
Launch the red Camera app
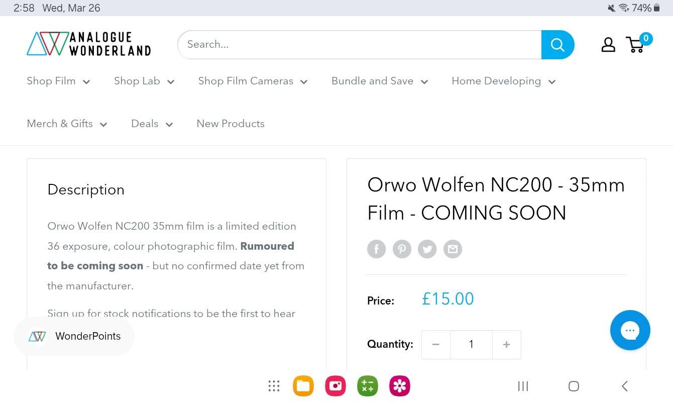335,386
